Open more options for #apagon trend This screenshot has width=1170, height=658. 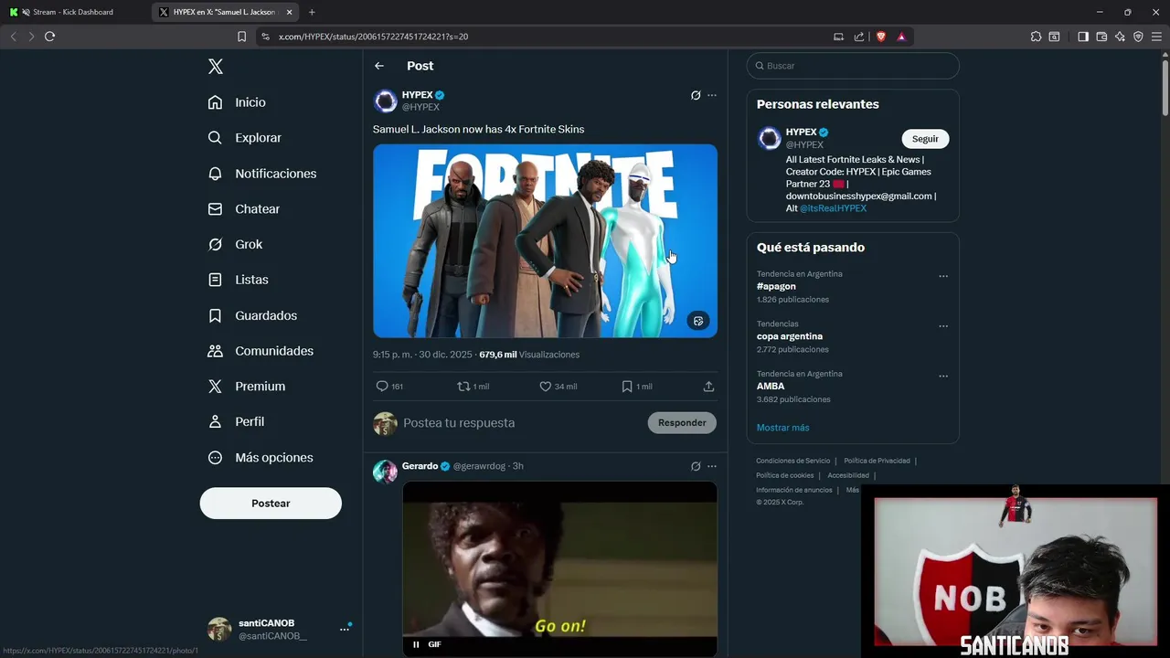(x=943, y=276)
